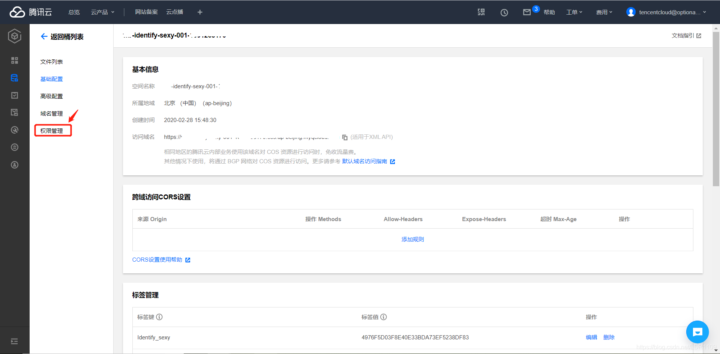The image size is (720, 354).
Task: Click the user avatar icon
Action: 630,12
